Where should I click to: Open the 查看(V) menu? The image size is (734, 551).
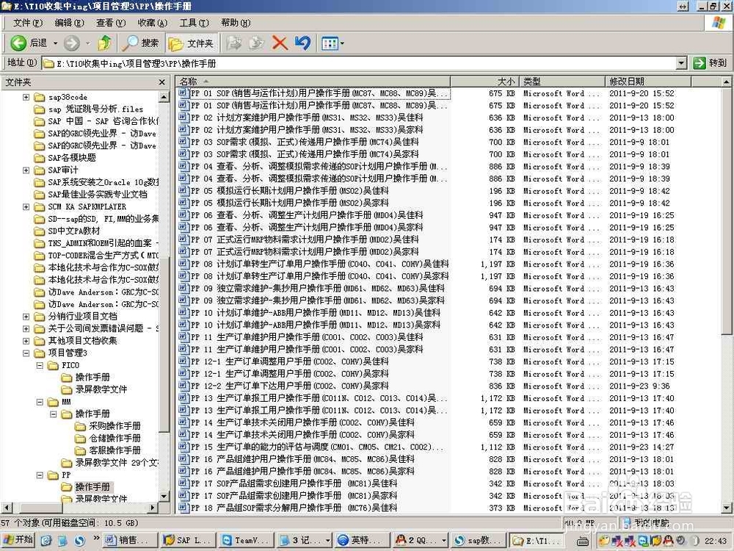click(x=111, y=23)
